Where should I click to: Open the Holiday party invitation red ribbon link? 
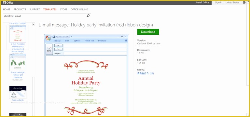tap(18, 48)
